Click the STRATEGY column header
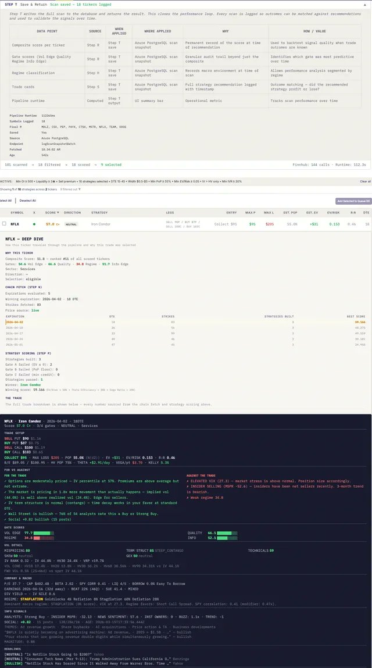The image size is (372, 668). coord(99,213)
